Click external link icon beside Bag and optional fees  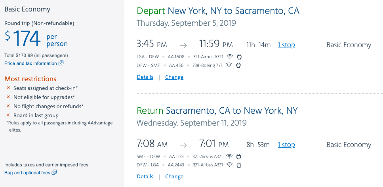[x=54, y=172]
